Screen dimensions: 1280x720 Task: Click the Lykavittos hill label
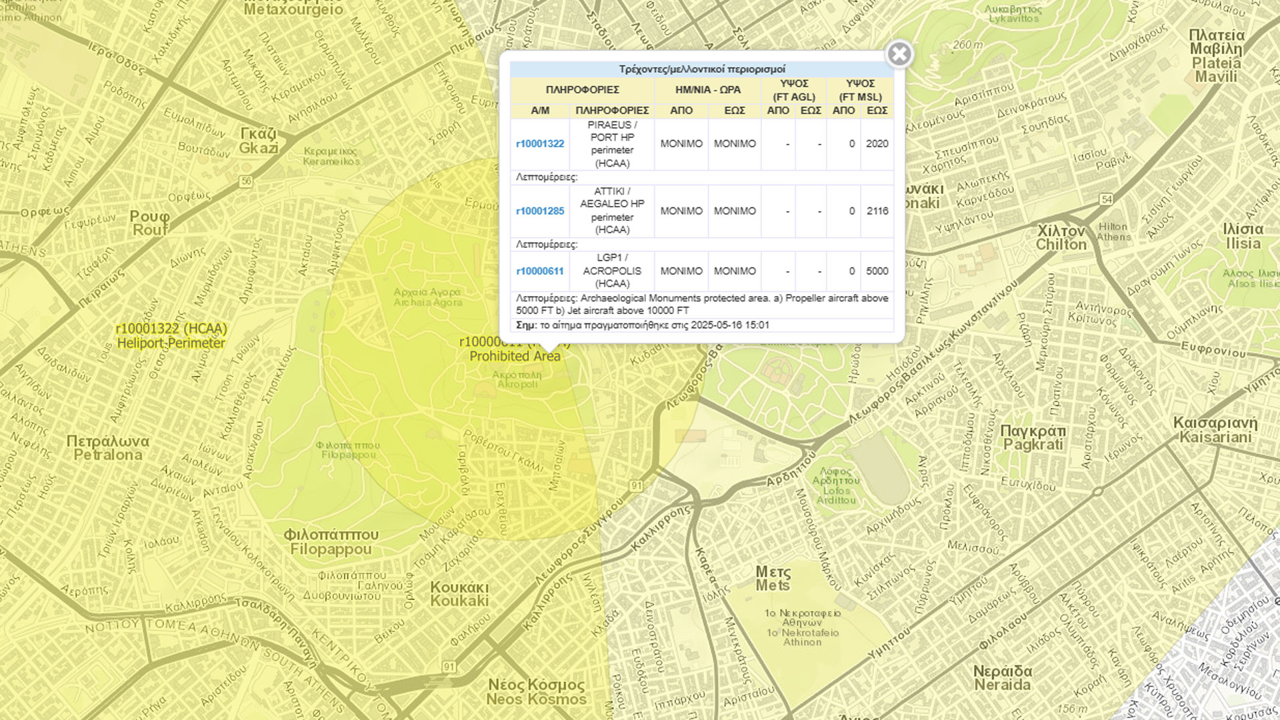tap(1013, 14)
